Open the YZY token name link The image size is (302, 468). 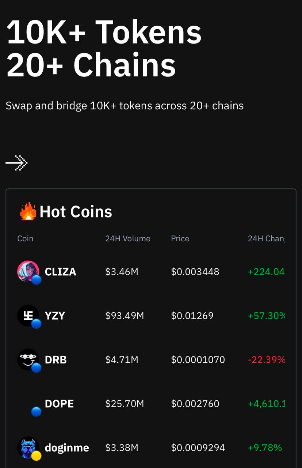(x=55, y=316)
